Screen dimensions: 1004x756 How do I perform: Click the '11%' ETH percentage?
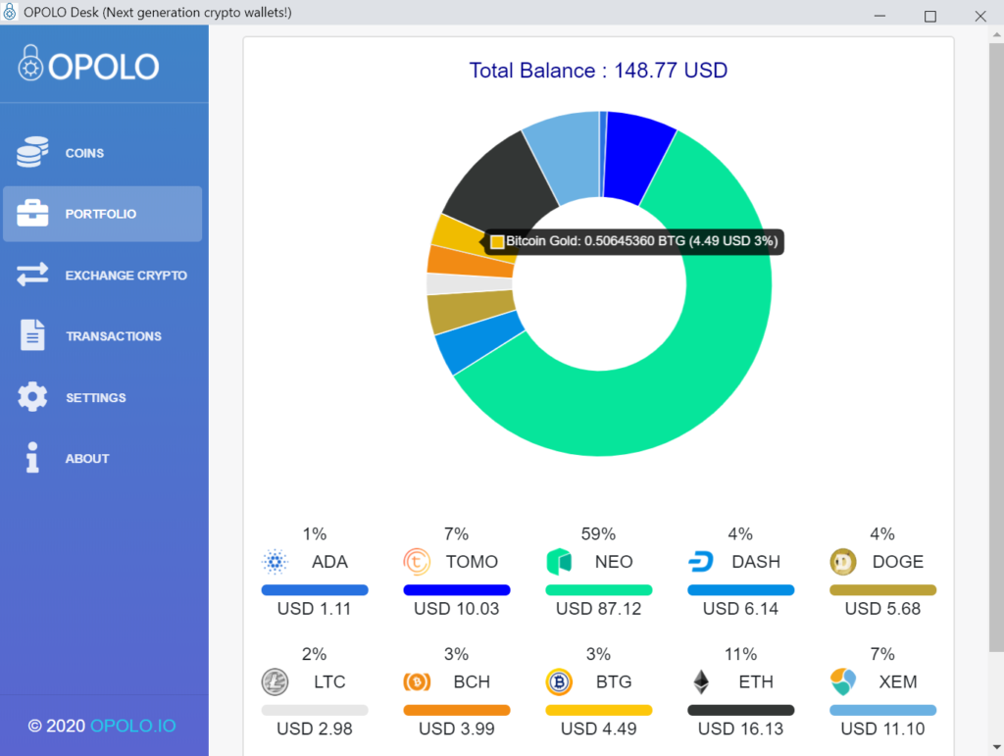[741, 654]
